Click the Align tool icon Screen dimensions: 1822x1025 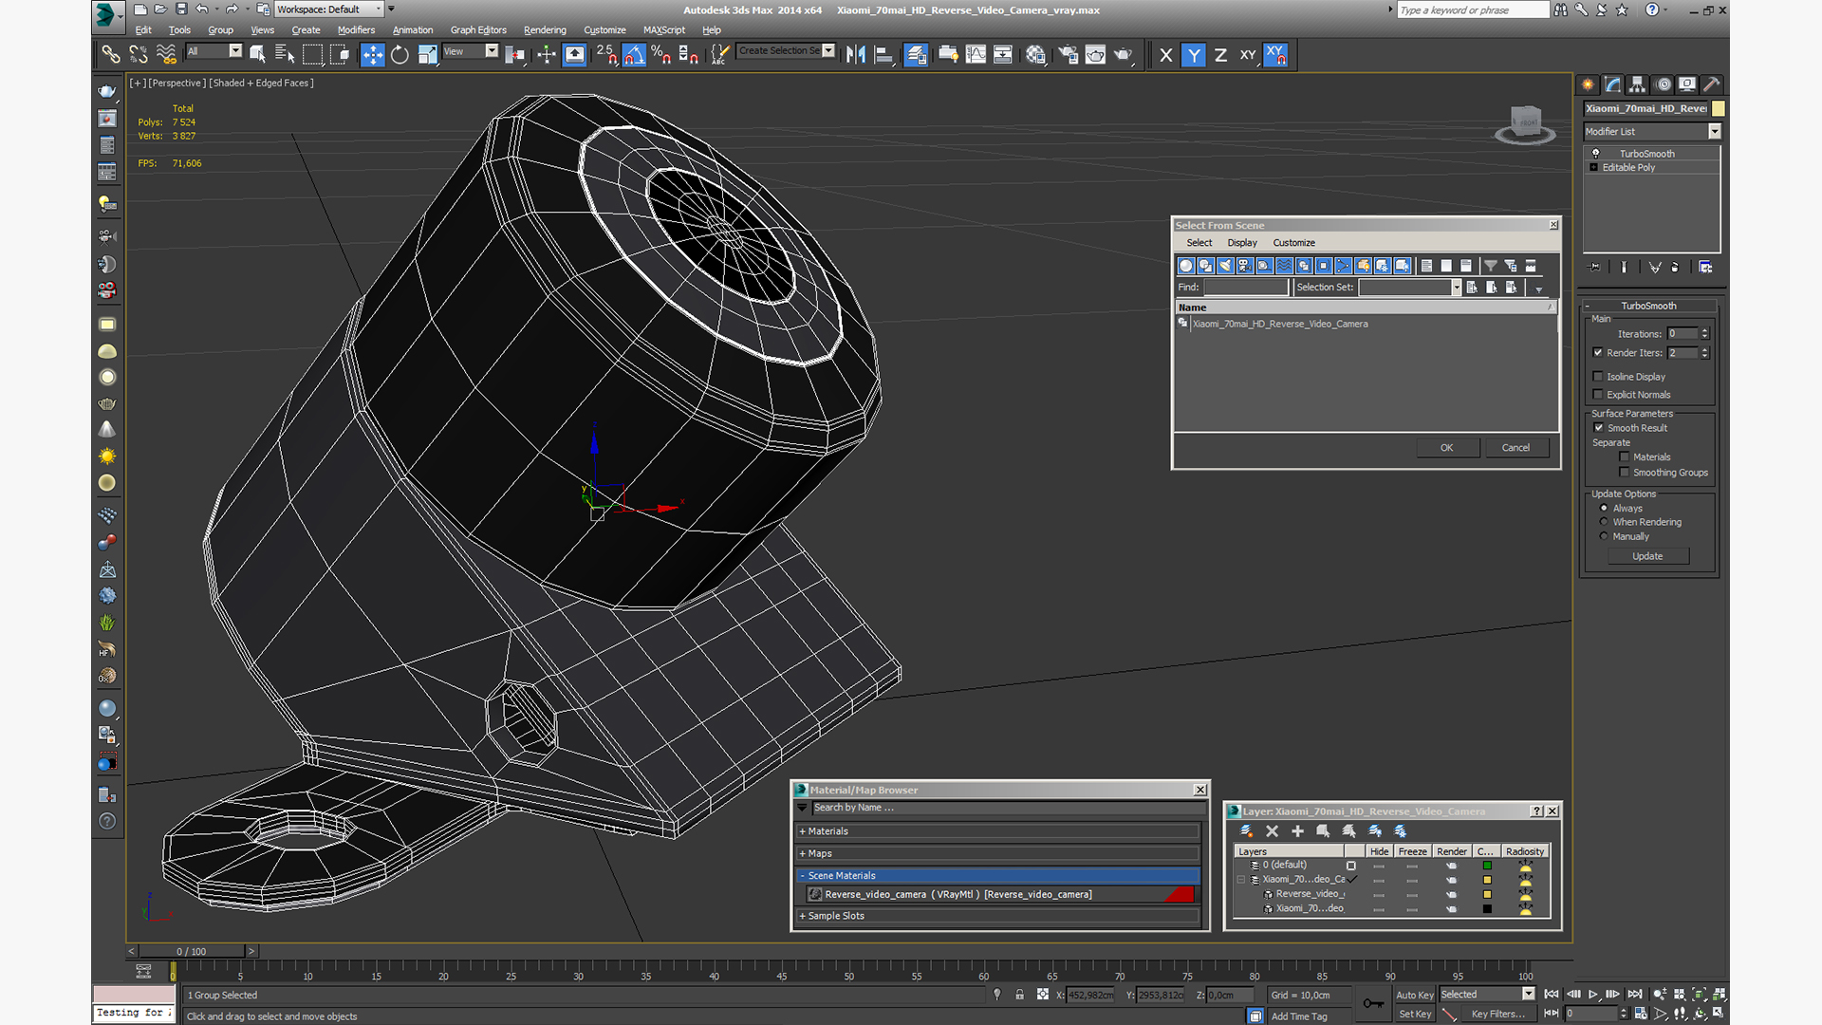point(883,55)
